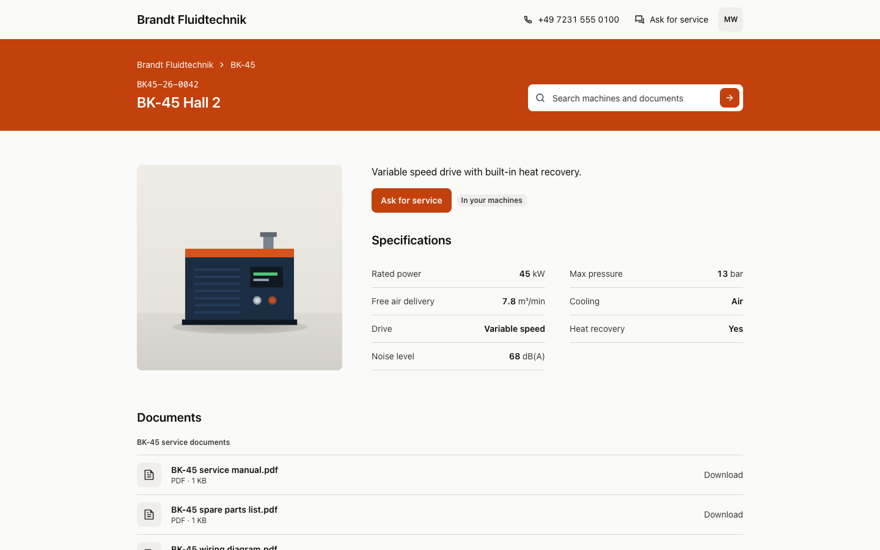Viewport: 880px width, 550px height.
Task: Call +49 7231 555 0100 link
Action: (571, 20)
